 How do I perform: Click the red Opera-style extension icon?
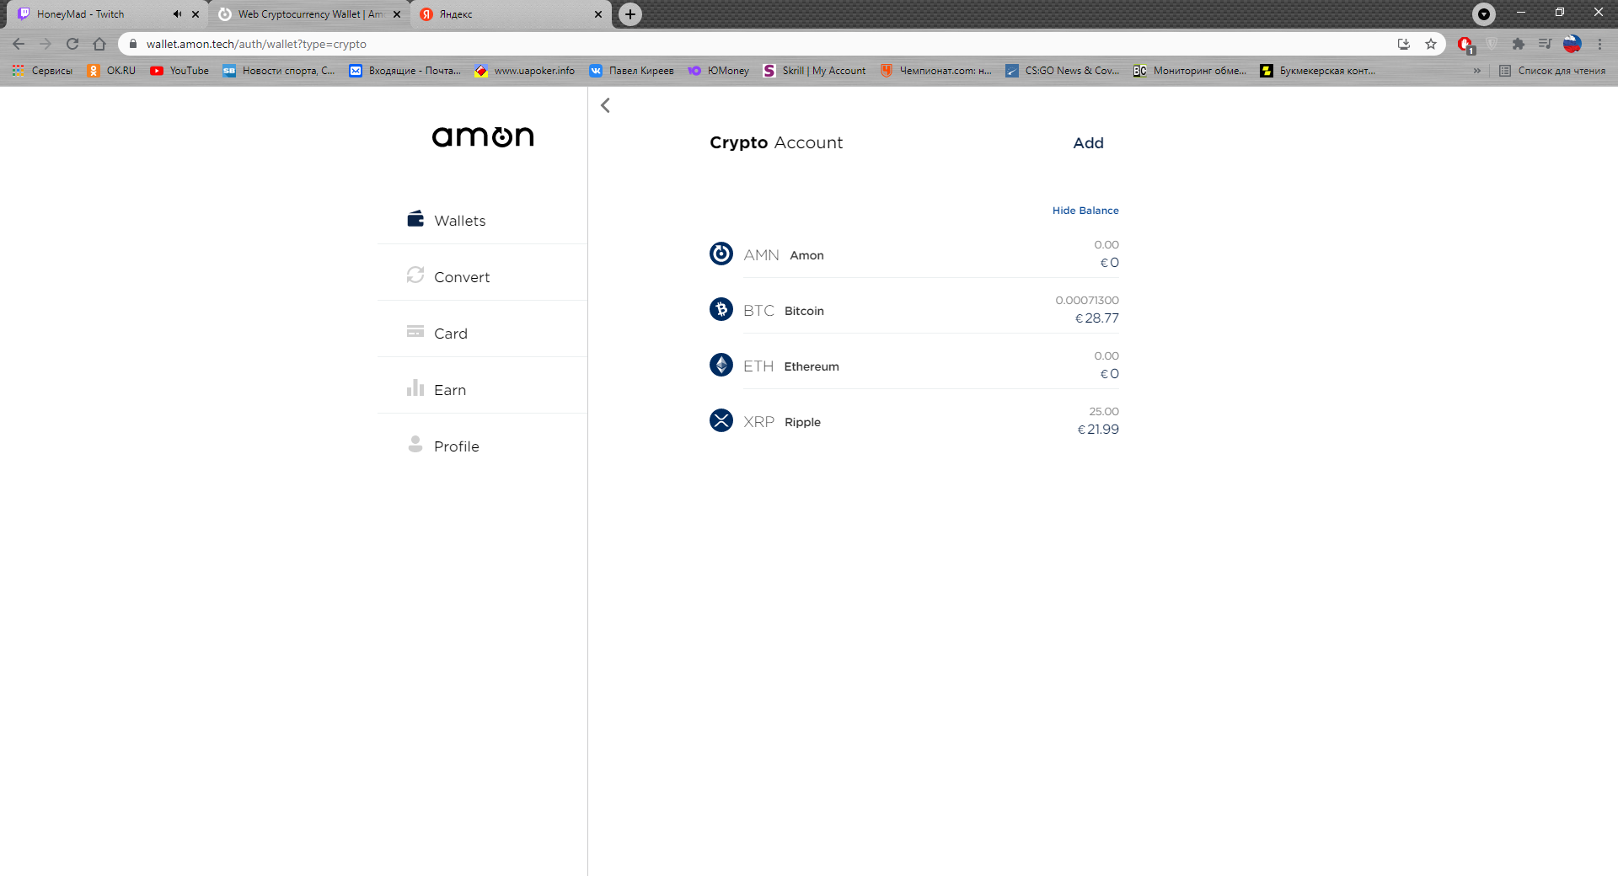1465,44
